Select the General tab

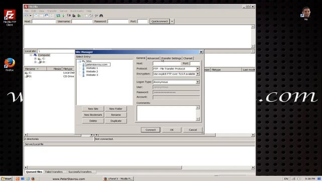[141, 58]
